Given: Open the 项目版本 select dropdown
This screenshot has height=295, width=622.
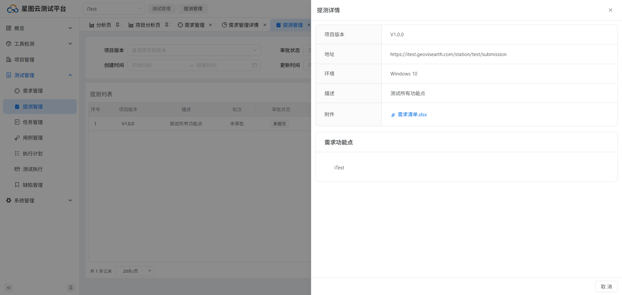Looking at the screenshot, I should (x=194, y=50).
